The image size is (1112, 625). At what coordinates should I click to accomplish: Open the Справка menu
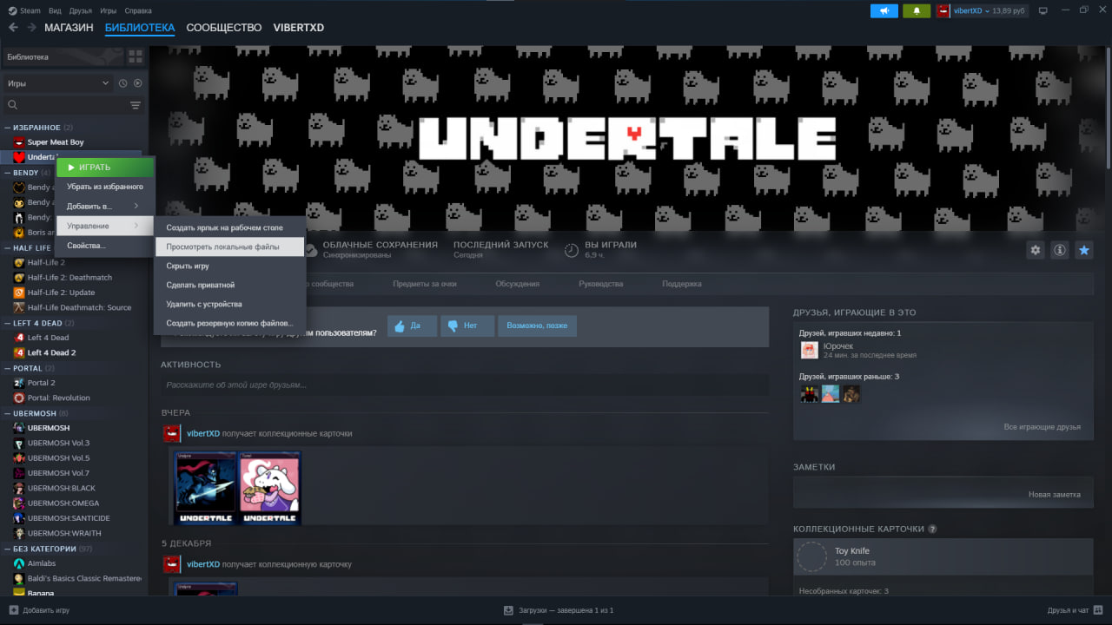click(x=138, y=10)
